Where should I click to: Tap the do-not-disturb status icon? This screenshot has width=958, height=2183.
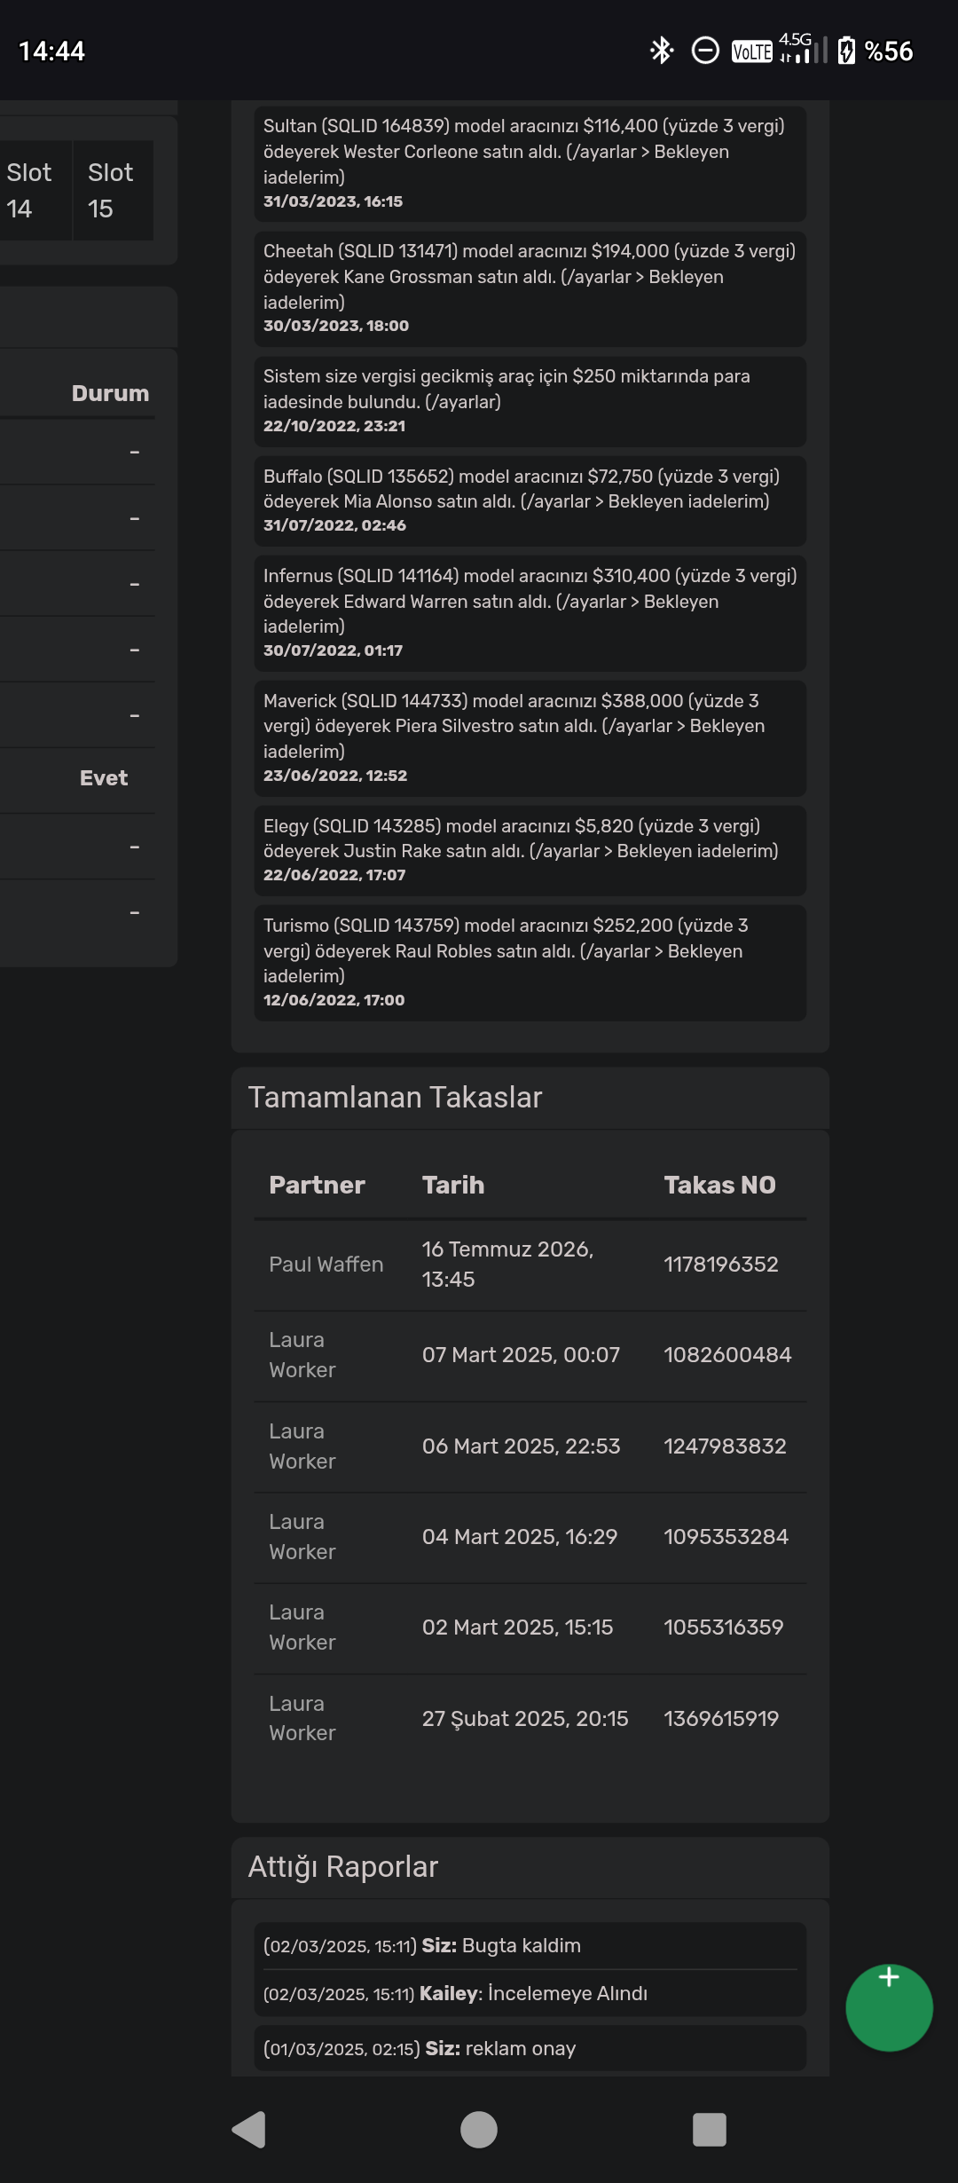[705, 51]
